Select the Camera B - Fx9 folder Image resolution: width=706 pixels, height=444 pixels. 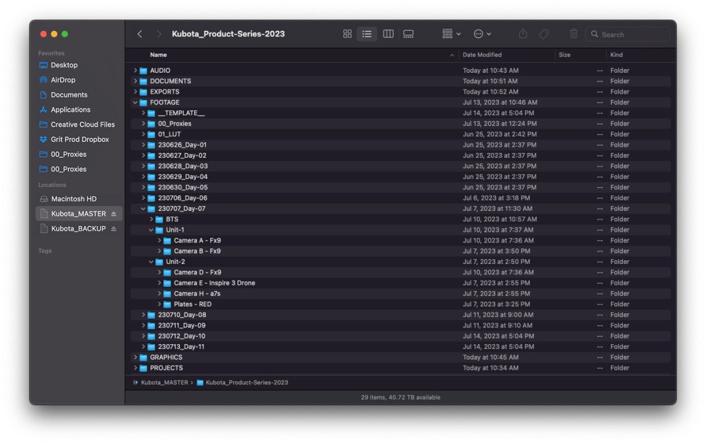tap(401, 251)
